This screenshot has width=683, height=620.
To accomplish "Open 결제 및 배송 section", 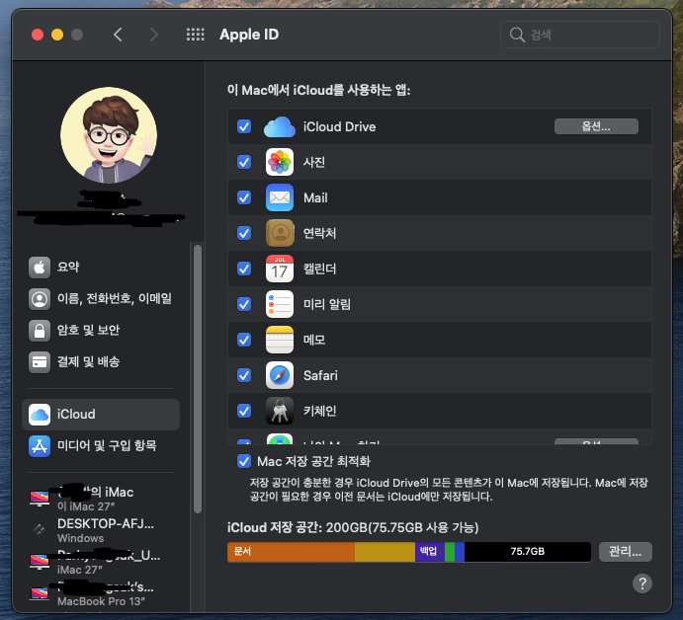I will click(101, 362).
